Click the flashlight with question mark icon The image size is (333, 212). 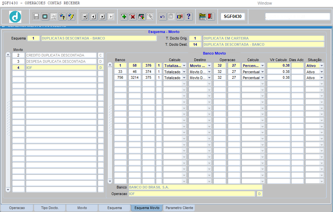click(62, 16)
